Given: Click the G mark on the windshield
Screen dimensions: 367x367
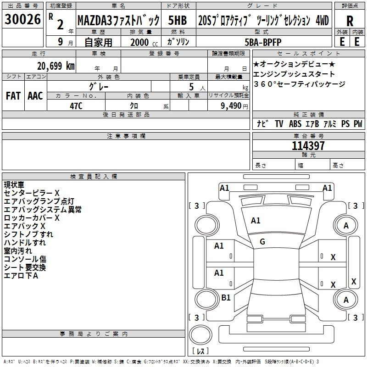Looking at the screenshot, I should tap(262, 242).
